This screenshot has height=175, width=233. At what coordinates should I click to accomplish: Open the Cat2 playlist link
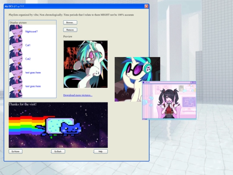click(28, 59)
